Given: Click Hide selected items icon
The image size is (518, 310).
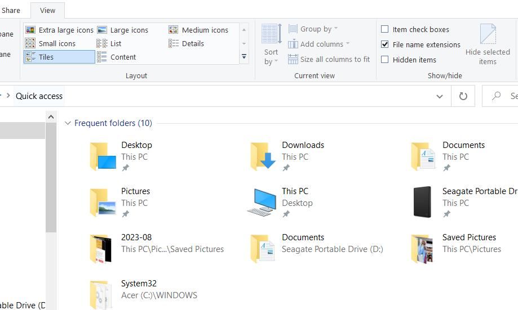Looking at the screenshot, I should [x=488, y=44].
